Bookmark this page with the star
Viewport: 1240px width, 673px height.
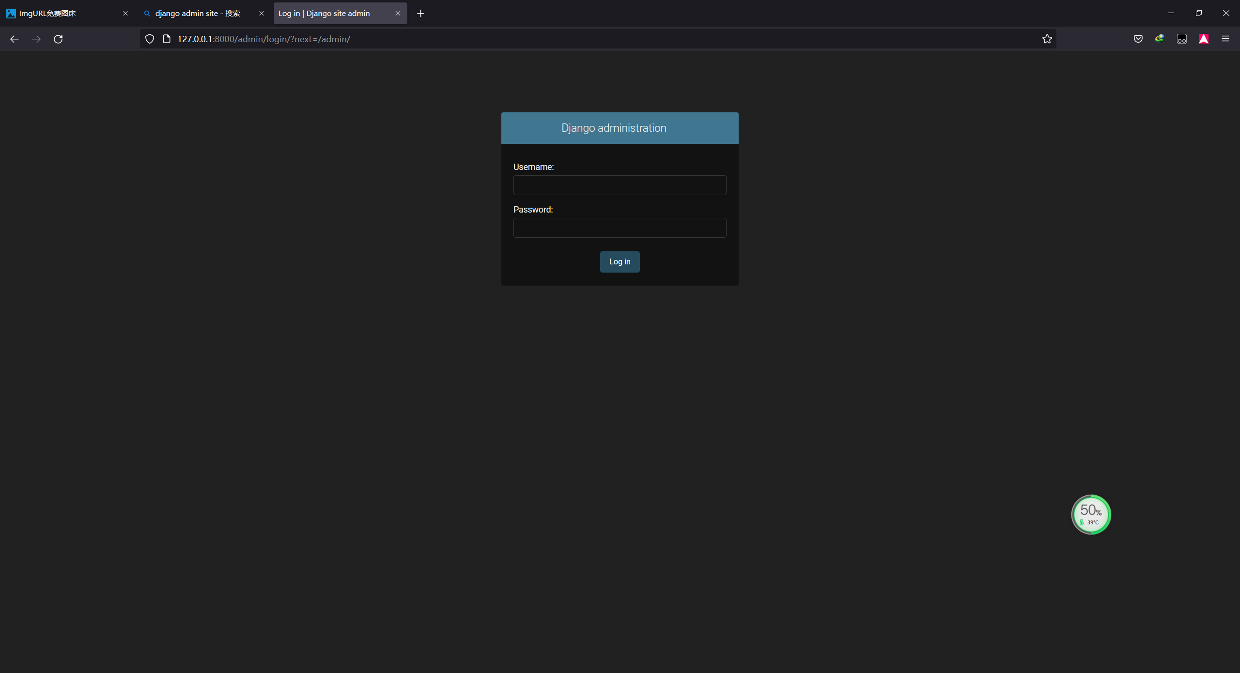click(1047, 39)
